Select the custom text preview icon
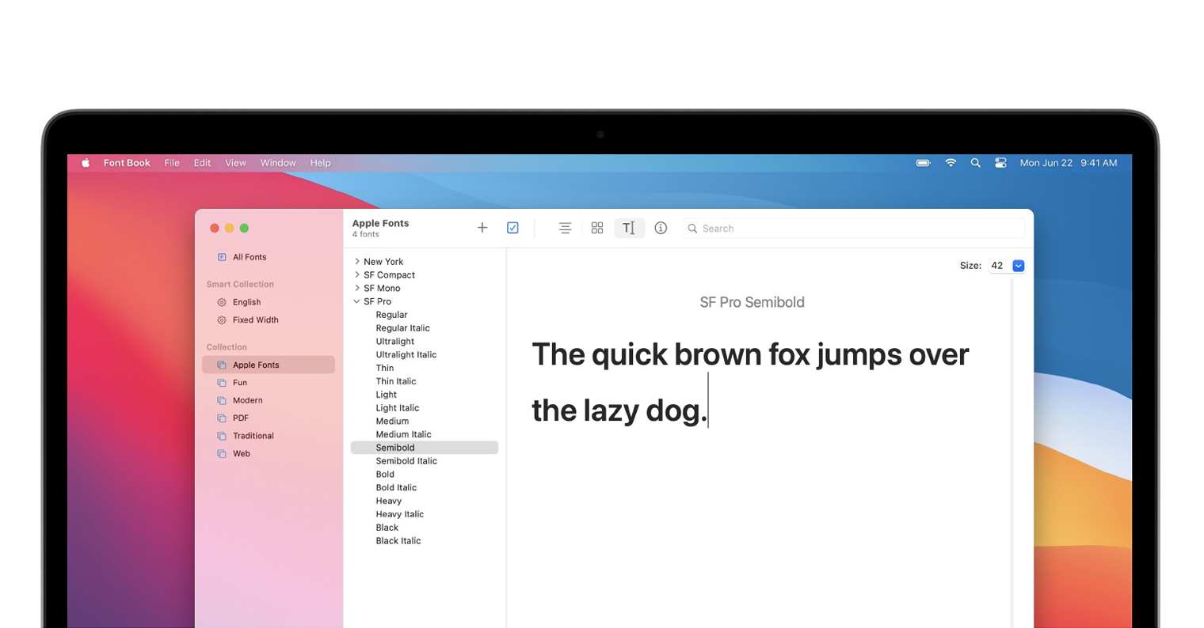The width and height of the screenshot is (1204, 628). point(629,228)
